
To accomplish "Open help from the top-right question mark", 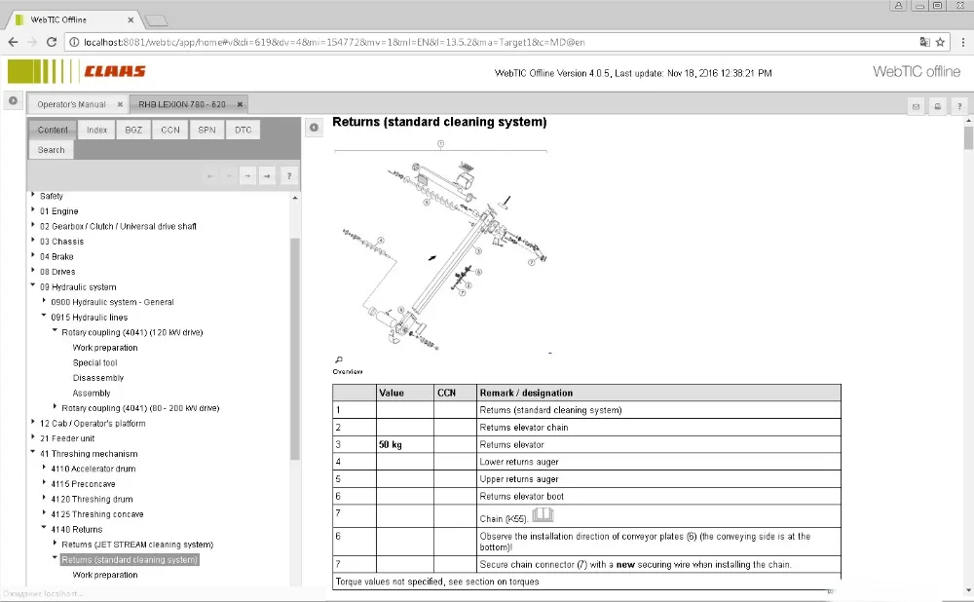I will click(959, 105).
